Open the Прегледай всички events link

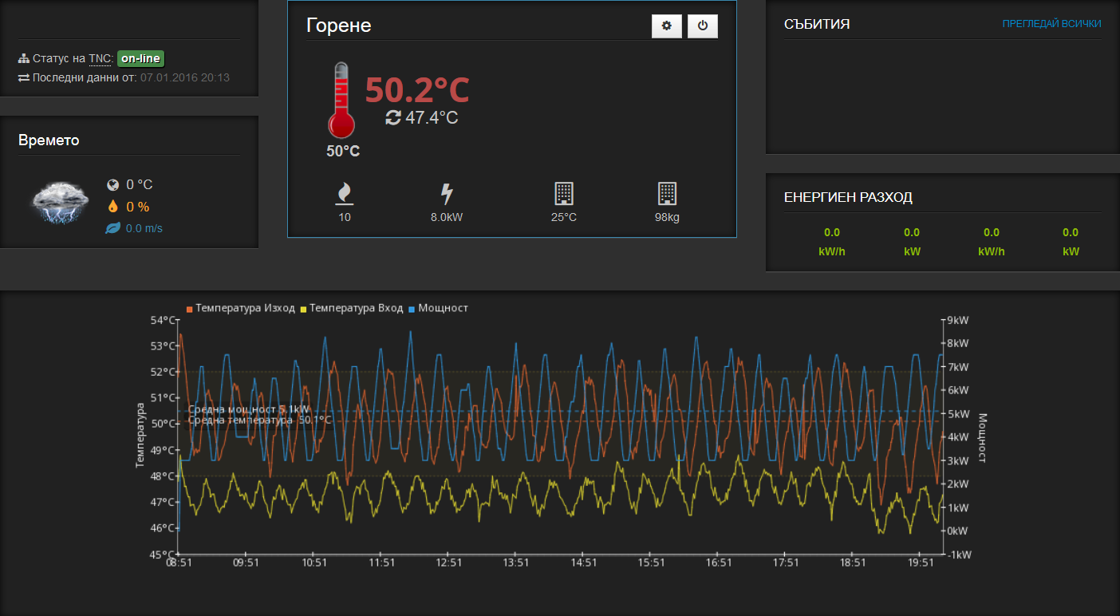[x=1051, y=24]
